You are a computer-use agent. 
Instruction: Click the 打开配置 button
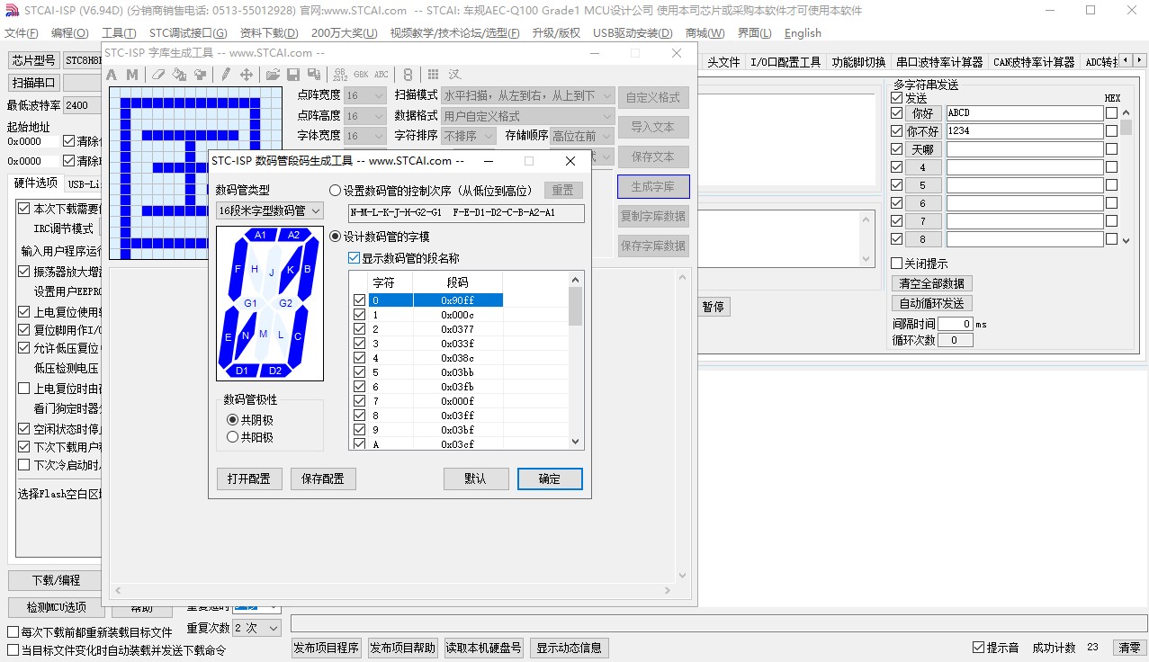click(249, 479)
